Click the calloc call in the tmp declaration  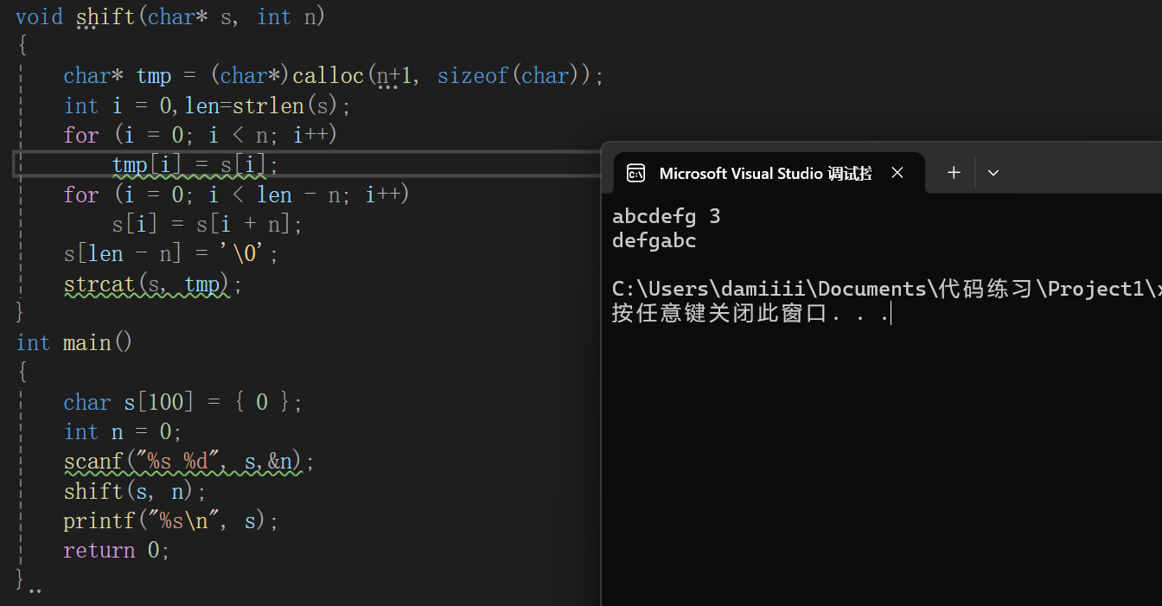pos(447,76)
